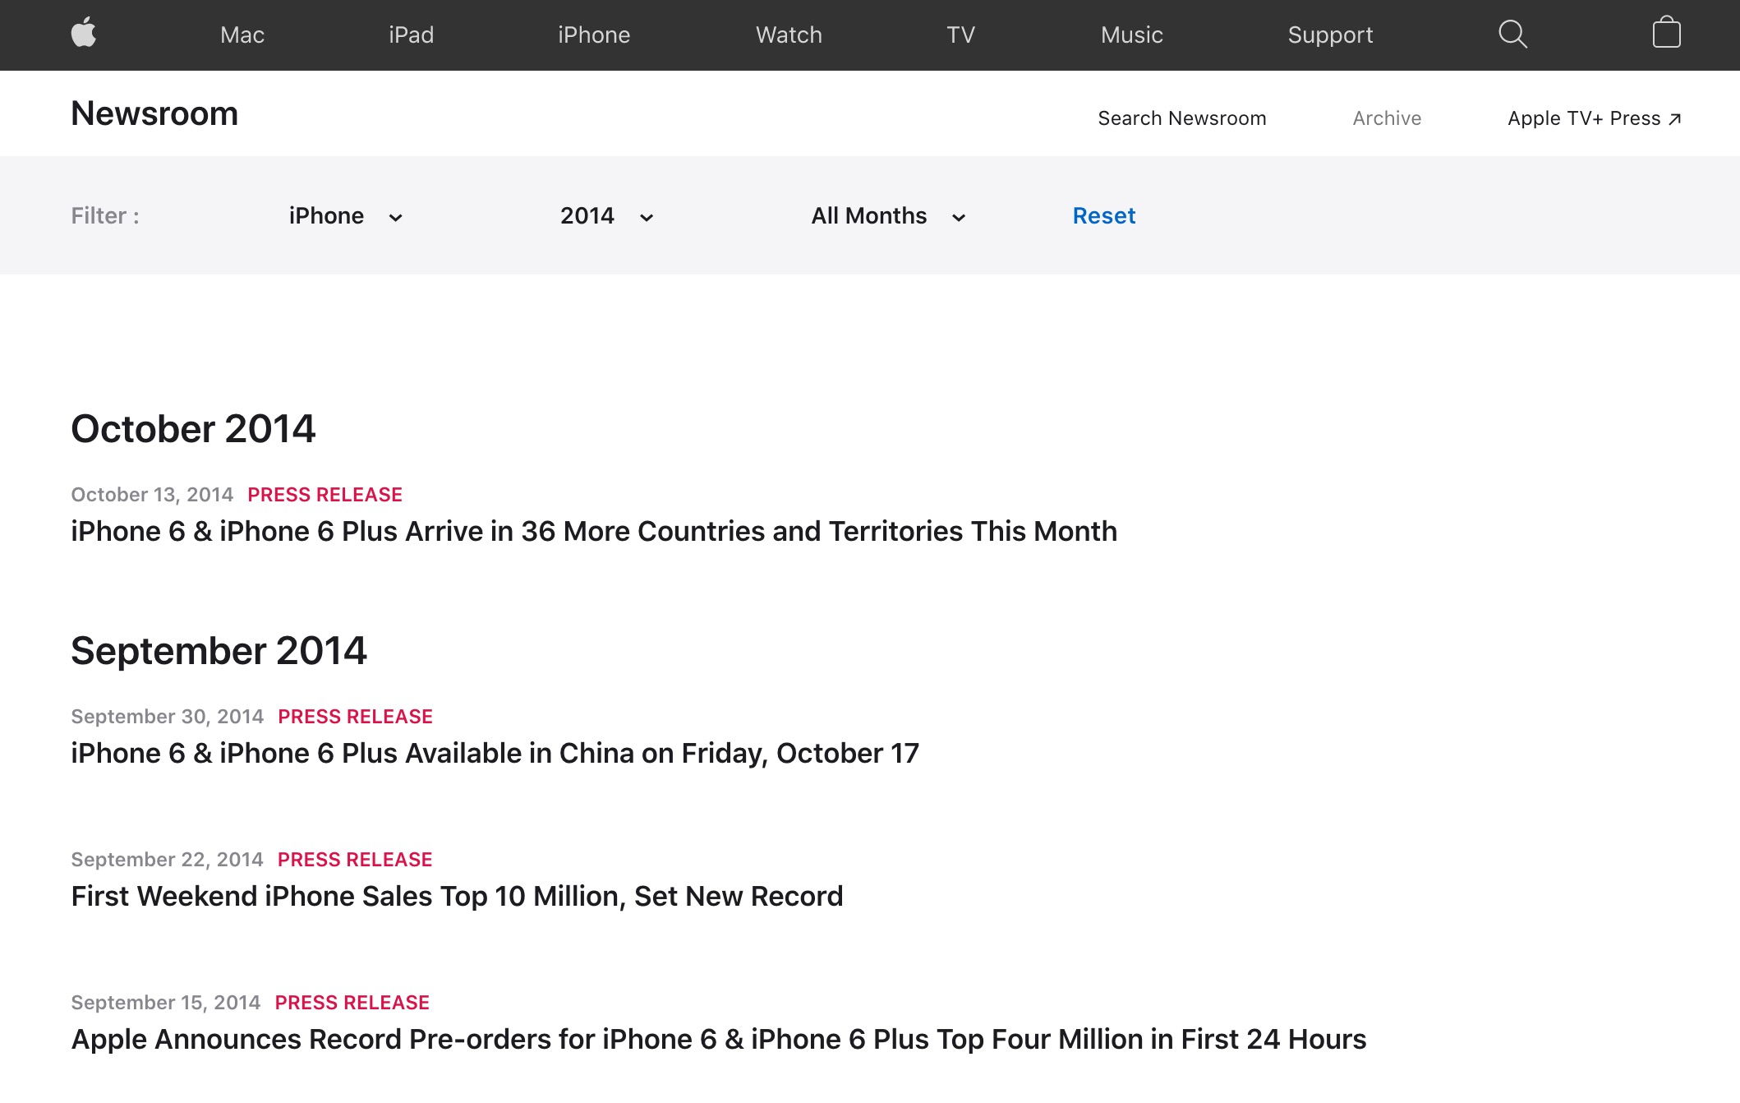Screen dimensions: 1740x1103
Task: Select Watch in the top navigation
Action: pos(789,35)
